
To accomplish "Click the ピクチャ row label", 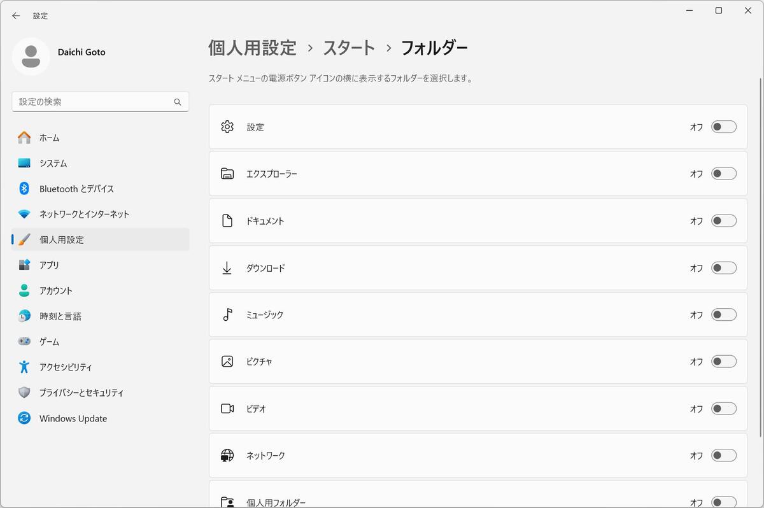I will click(x=260, y=362).
